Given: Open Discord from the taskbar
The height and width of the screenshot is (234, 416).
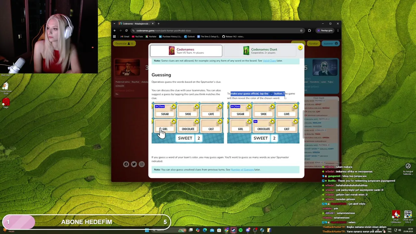Looking at the screenshot, I should 248,230.
